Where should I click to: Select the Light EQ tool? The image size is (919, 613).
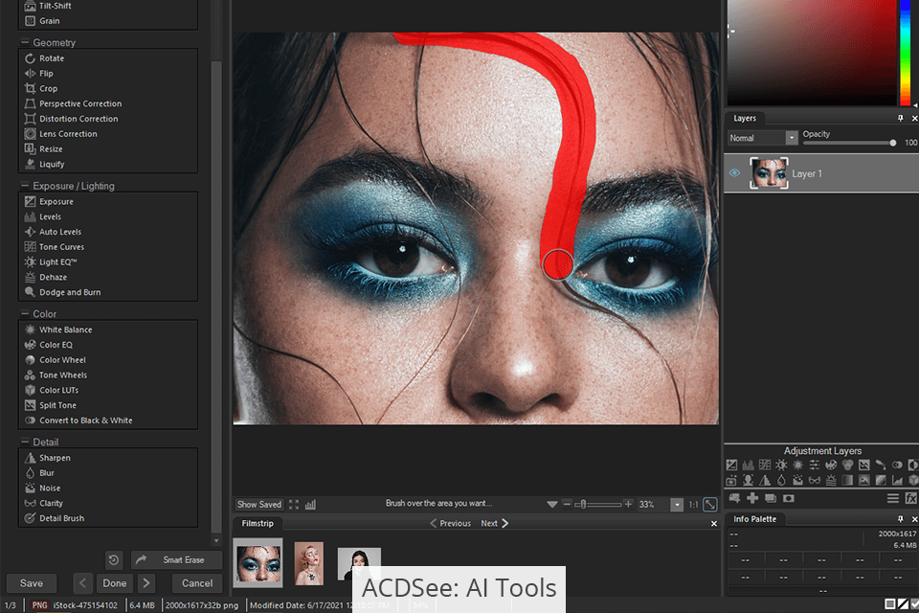point(51,262)
